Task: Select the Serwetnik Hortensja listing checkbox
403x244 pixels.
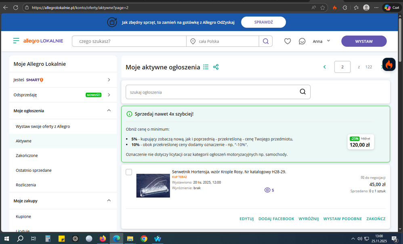Action: [x=129, y=172]
